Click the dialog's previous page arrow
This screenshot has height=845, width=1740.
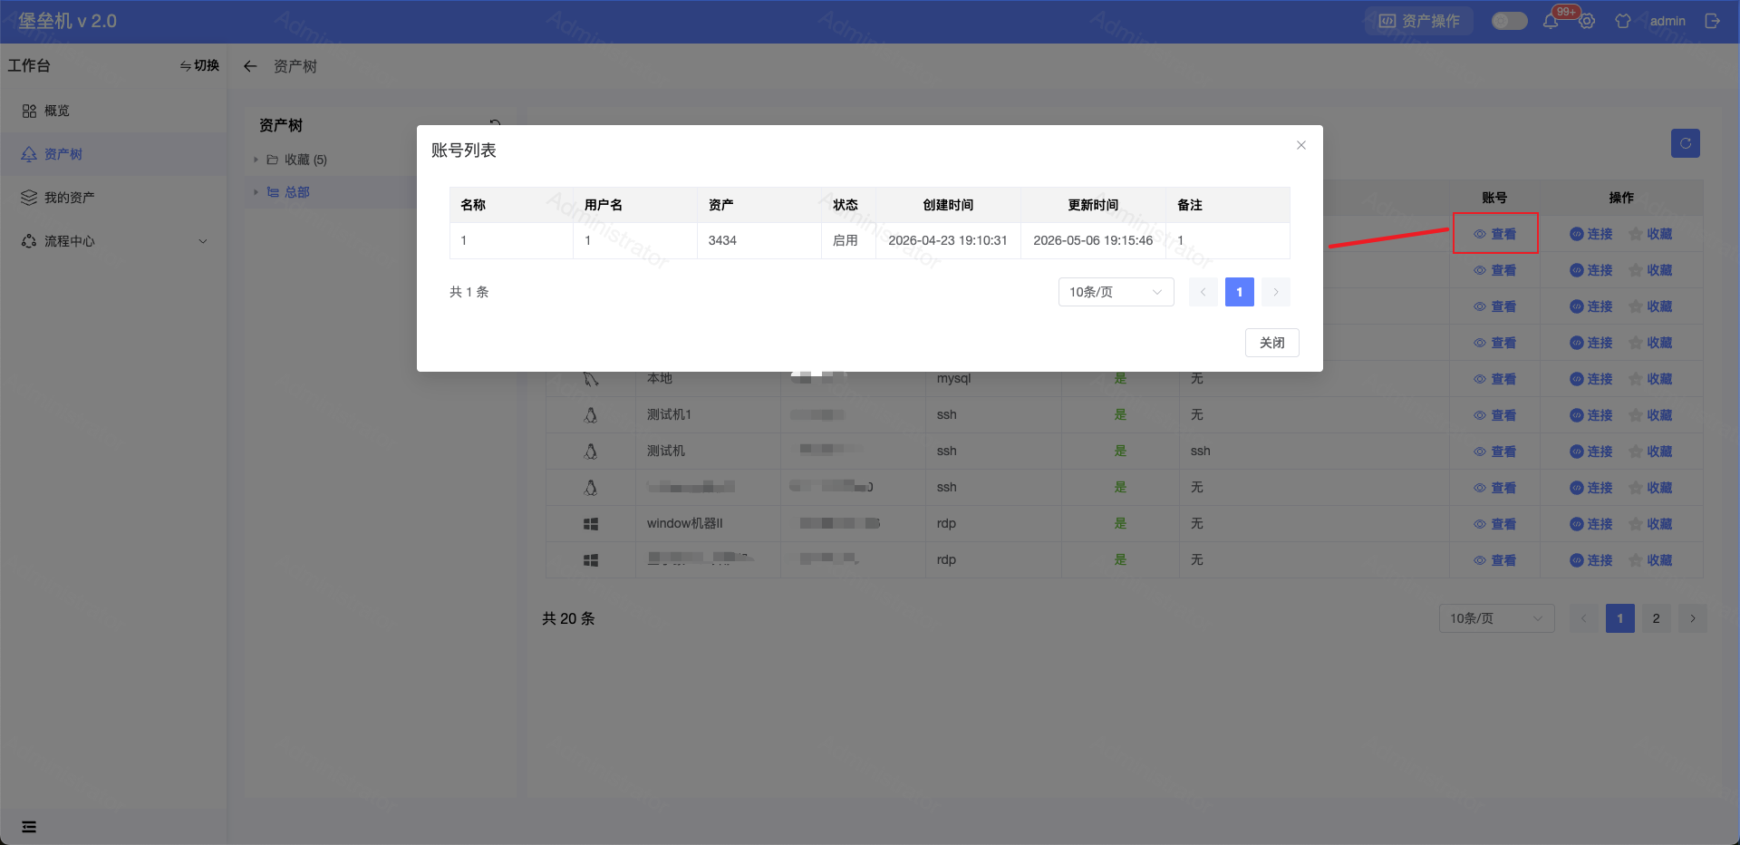click(x=1203, y=292)
